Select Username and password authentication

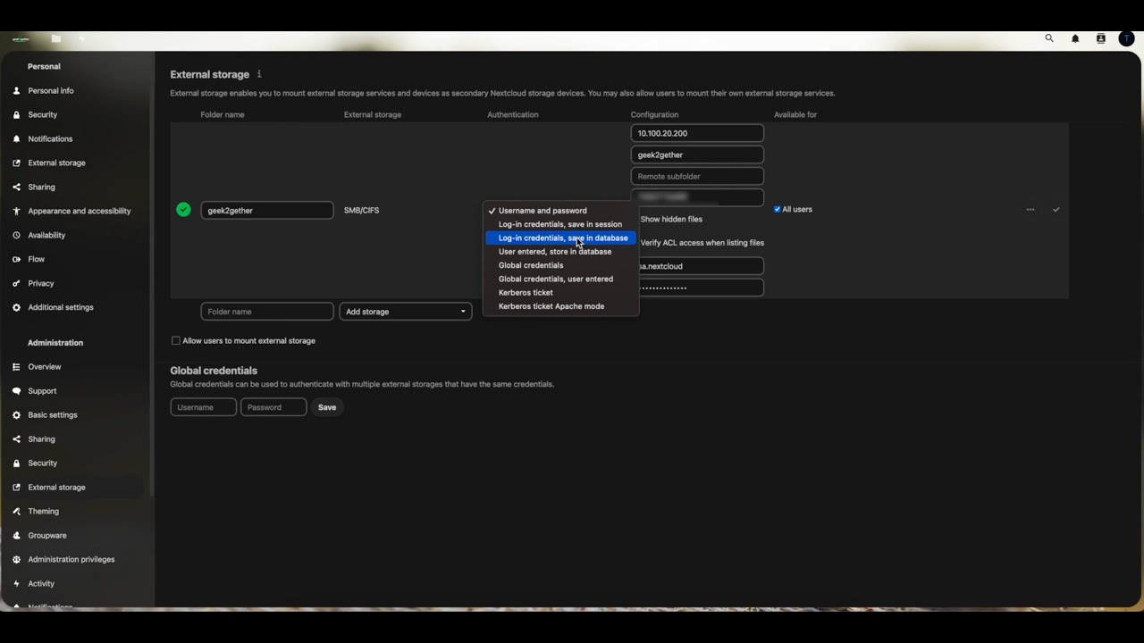(x=560, y=211)
